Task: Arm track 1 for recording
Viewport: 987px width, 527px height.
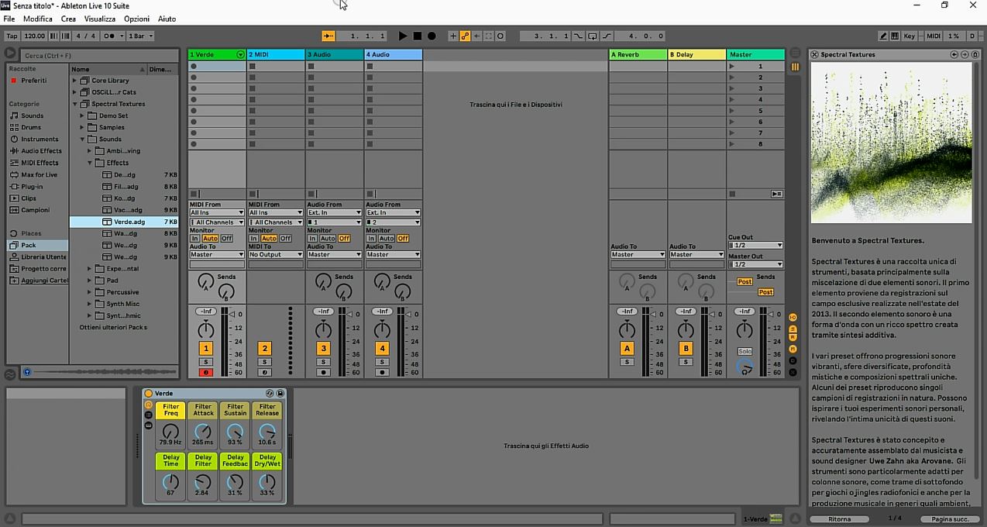Action: coord(205,373)
